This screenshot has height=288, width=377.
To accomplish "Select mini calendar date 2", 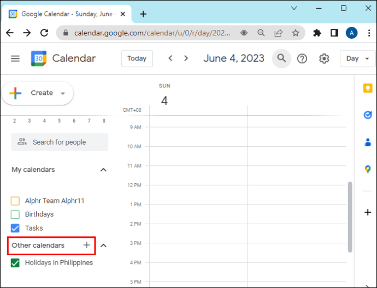I will [x=14, y=121].
